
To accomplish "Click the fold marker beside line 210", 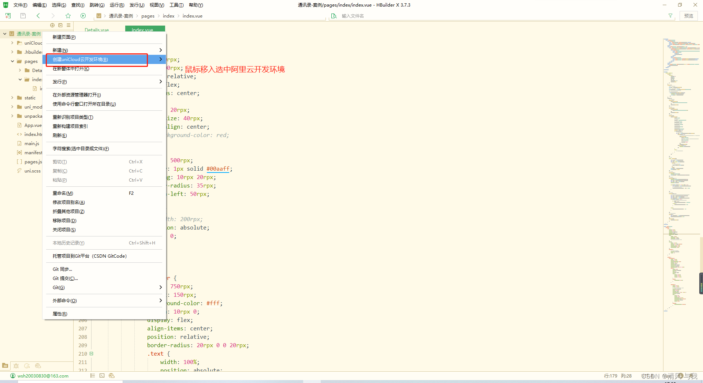I will 92,353.
